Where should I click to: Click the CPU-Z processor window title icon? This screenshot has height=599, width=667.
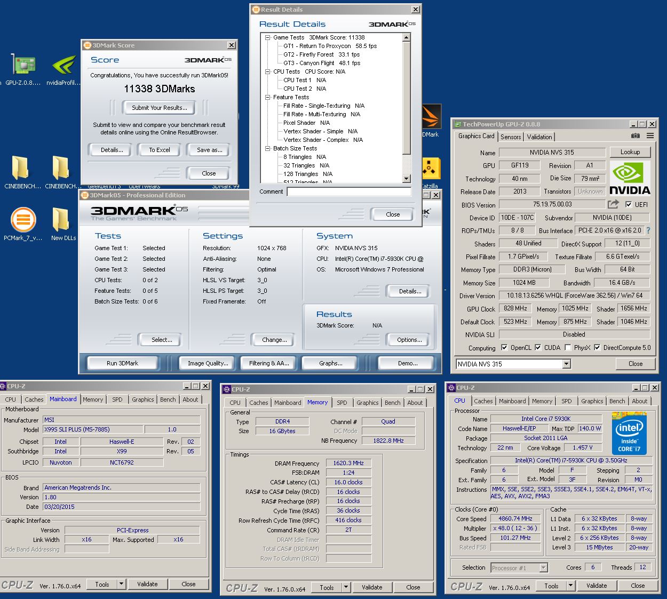click(451, 388)
